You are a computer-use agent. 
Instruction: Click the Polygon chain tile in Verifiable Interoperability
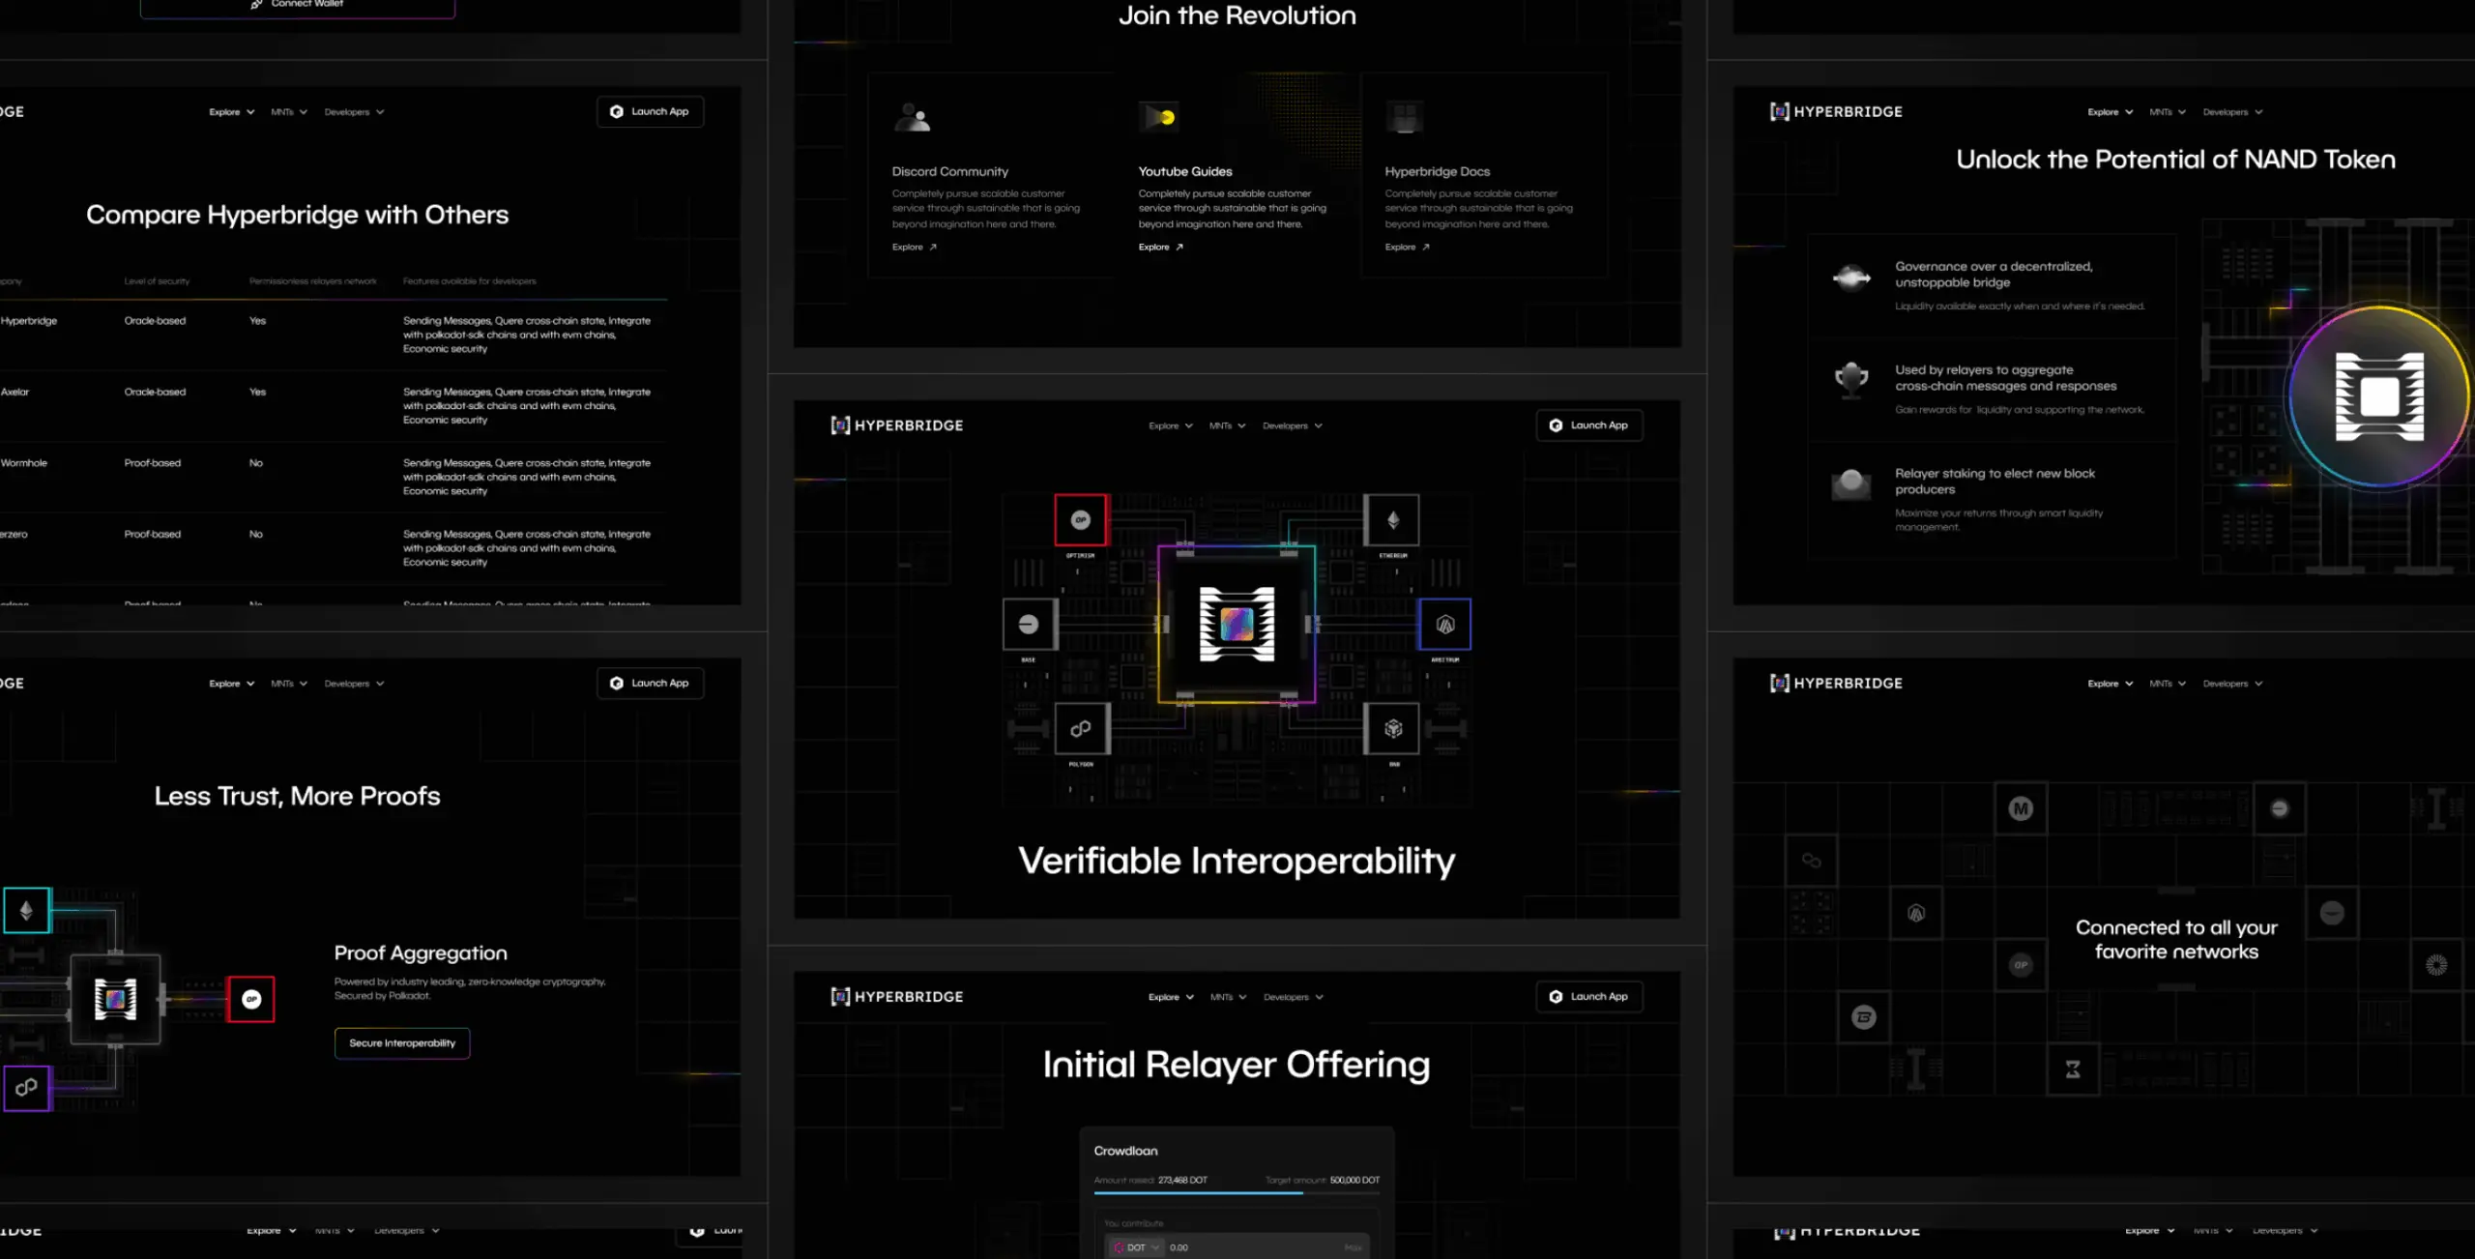(1081, 728)
